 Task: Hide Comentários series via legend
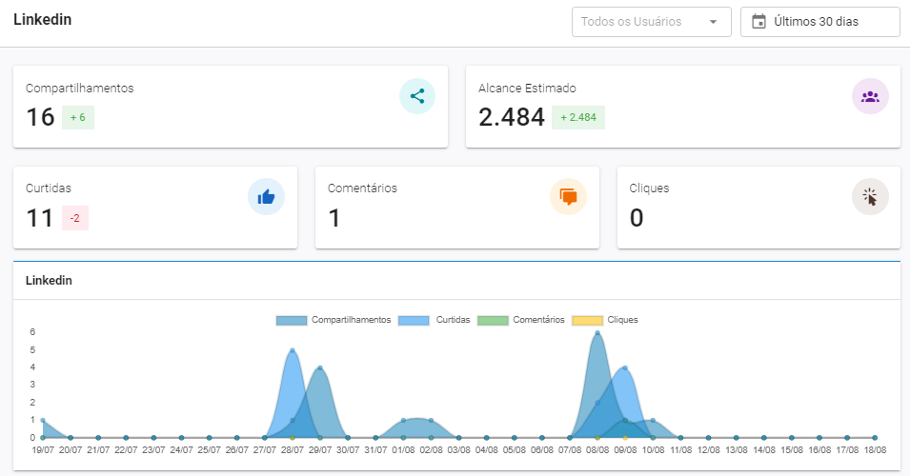(x=521, y=320)
